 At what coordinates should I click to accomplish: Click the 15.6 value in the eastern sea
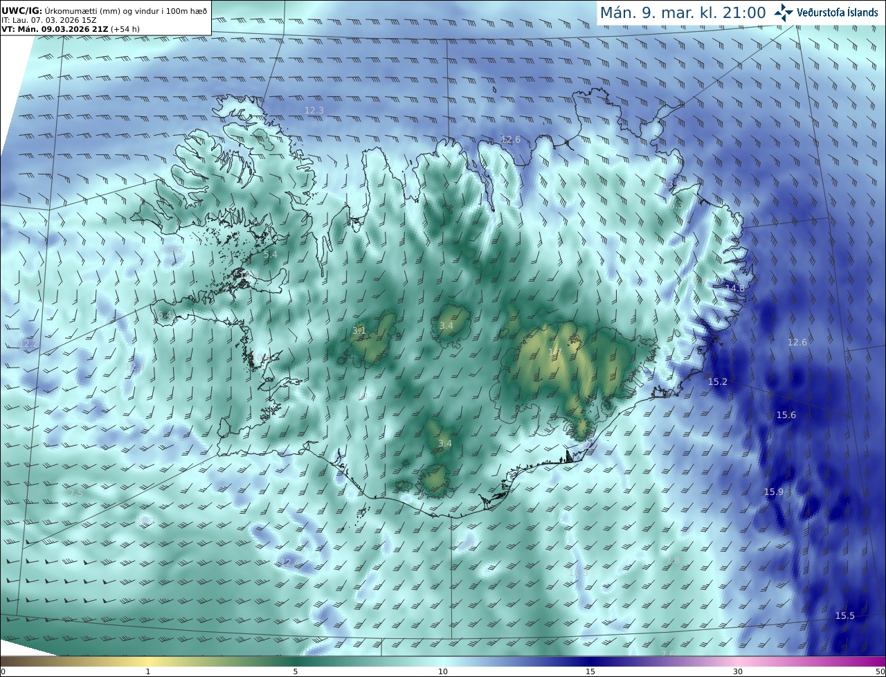[786, 415]
